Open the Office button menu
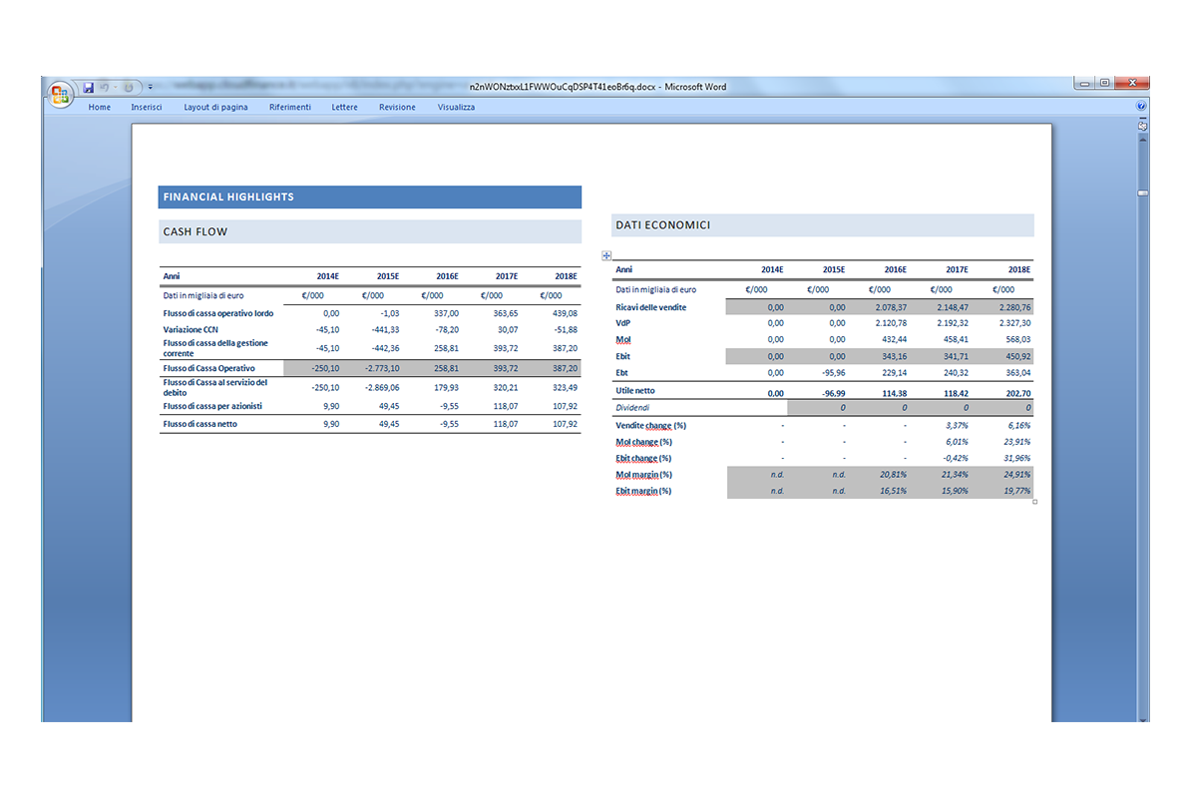Image resolution: width=1190 pixels, height=798 pixels. tap(60, 94)
